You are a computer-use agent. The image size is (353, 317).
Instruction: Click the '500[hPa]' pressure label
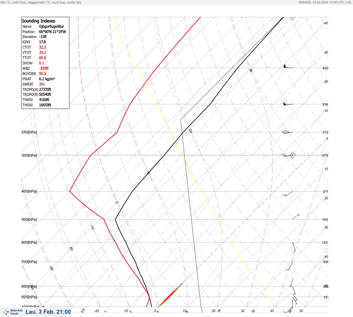(29, 219)
